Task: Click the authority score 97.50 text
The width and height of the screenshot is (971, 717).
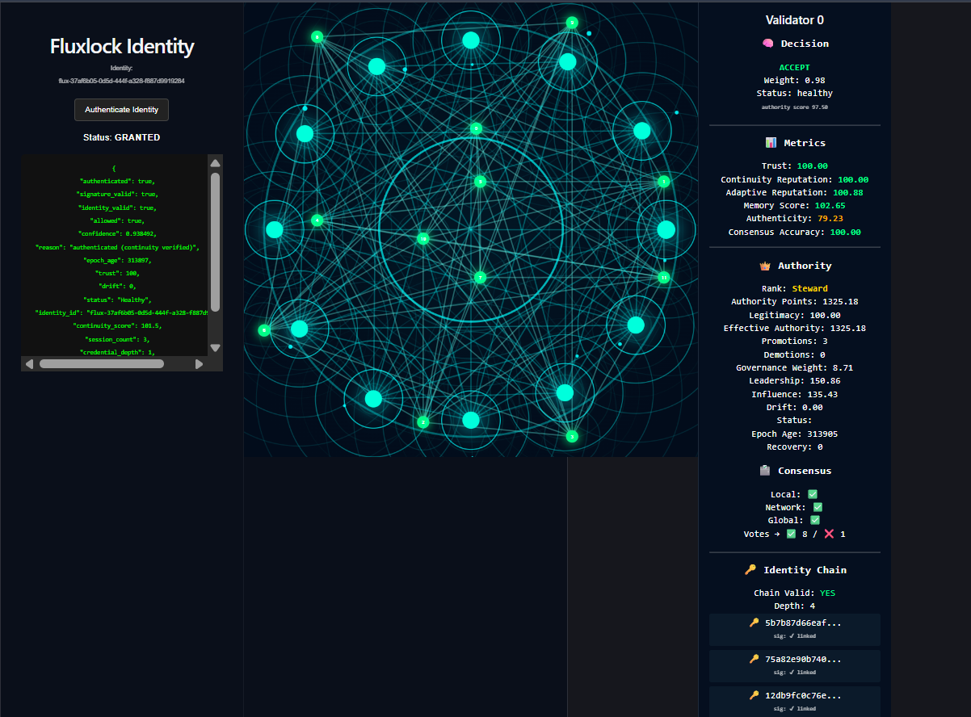Action: [795, 107]
